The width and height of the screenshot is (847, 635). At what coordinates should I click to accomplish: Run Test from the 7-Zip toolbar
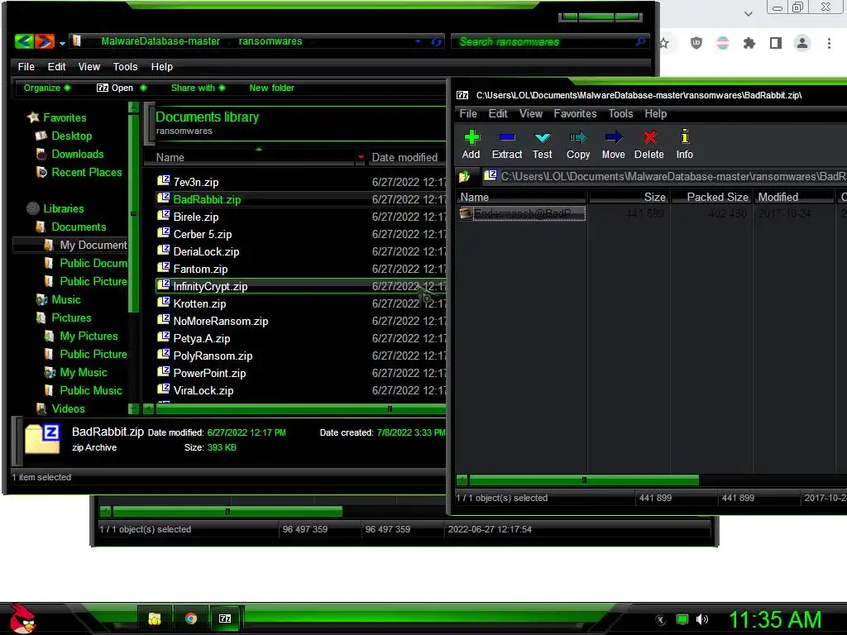click(542, 144)
